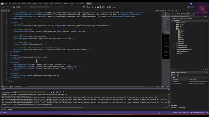Click Alphabetical sort icon in Properties
209x117 pixels.
pyautogui.click(x=174, y=75)
